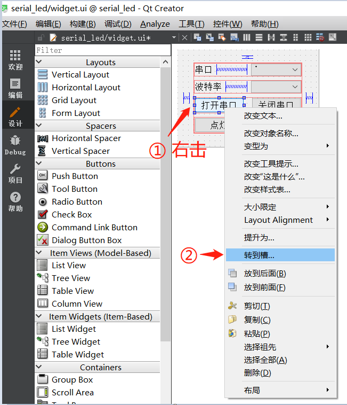347x405 pixels.
Task: Select Table Widget item
Action: [x=70, y=354]
